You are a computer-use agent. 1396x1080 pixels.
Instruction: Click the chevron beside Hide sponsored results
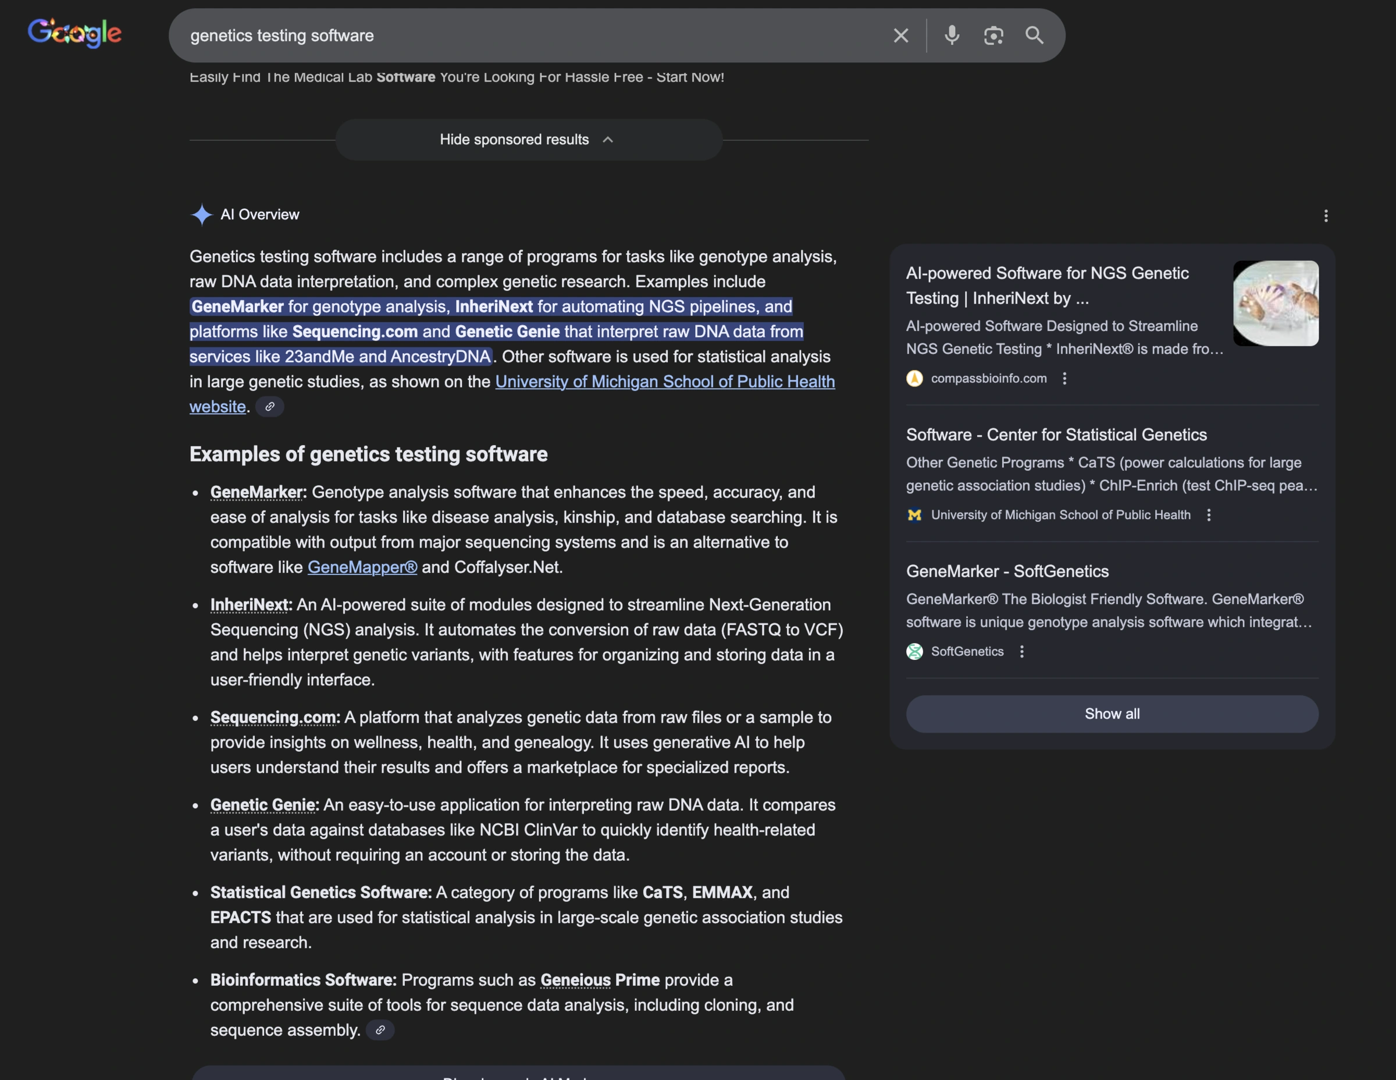(608, 140)
